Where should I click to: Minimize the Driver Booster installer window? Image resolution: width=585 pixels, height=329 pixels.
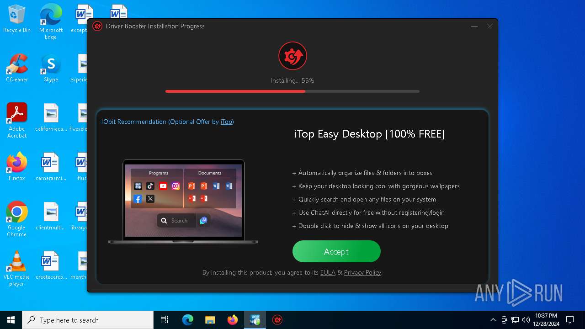[x=474, y=26]
